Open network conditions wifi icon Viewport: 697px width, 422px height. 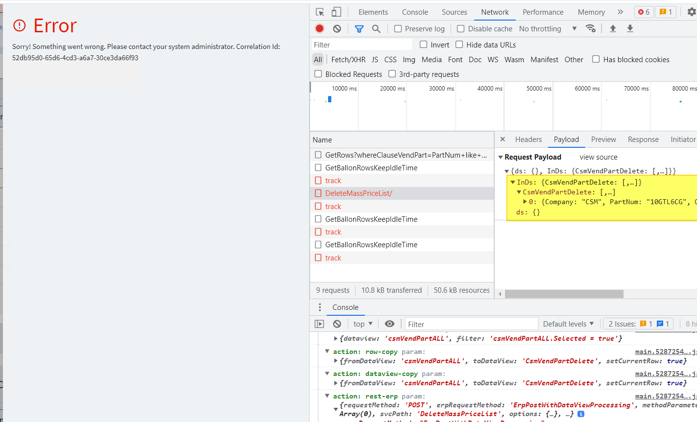pyautogui.click(x=591, y=28)
